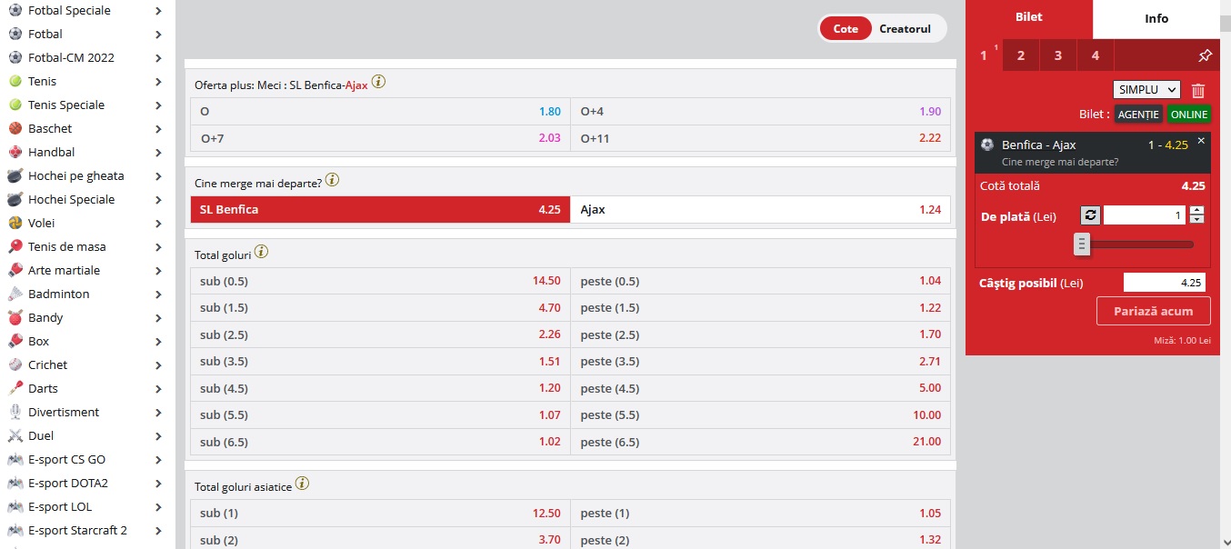Screen dimensions: 1231x549
Task: Open info icon beside Total goluri heading
Action: coord(261,253)
